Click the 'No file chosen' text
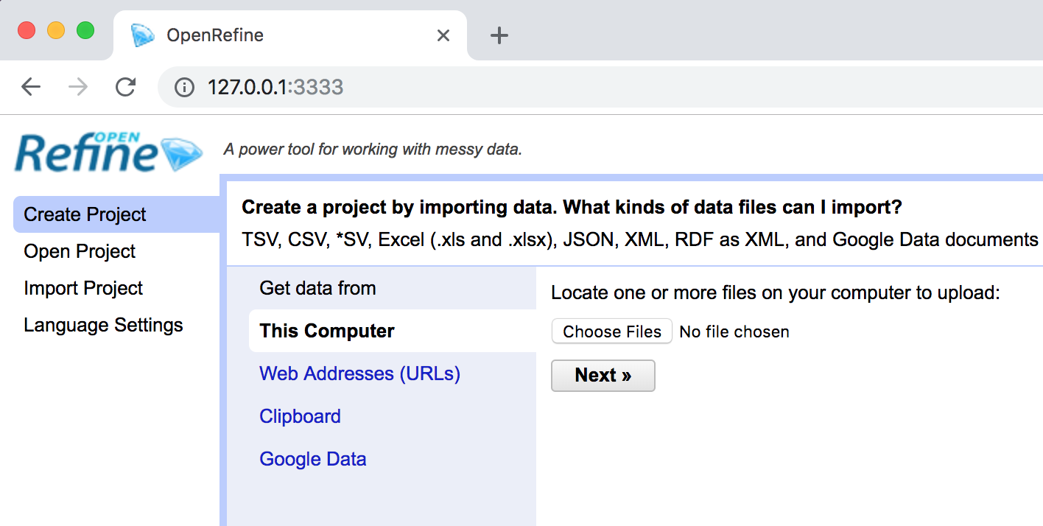This screenshot has width=1043, height=526. click(734, 332)
